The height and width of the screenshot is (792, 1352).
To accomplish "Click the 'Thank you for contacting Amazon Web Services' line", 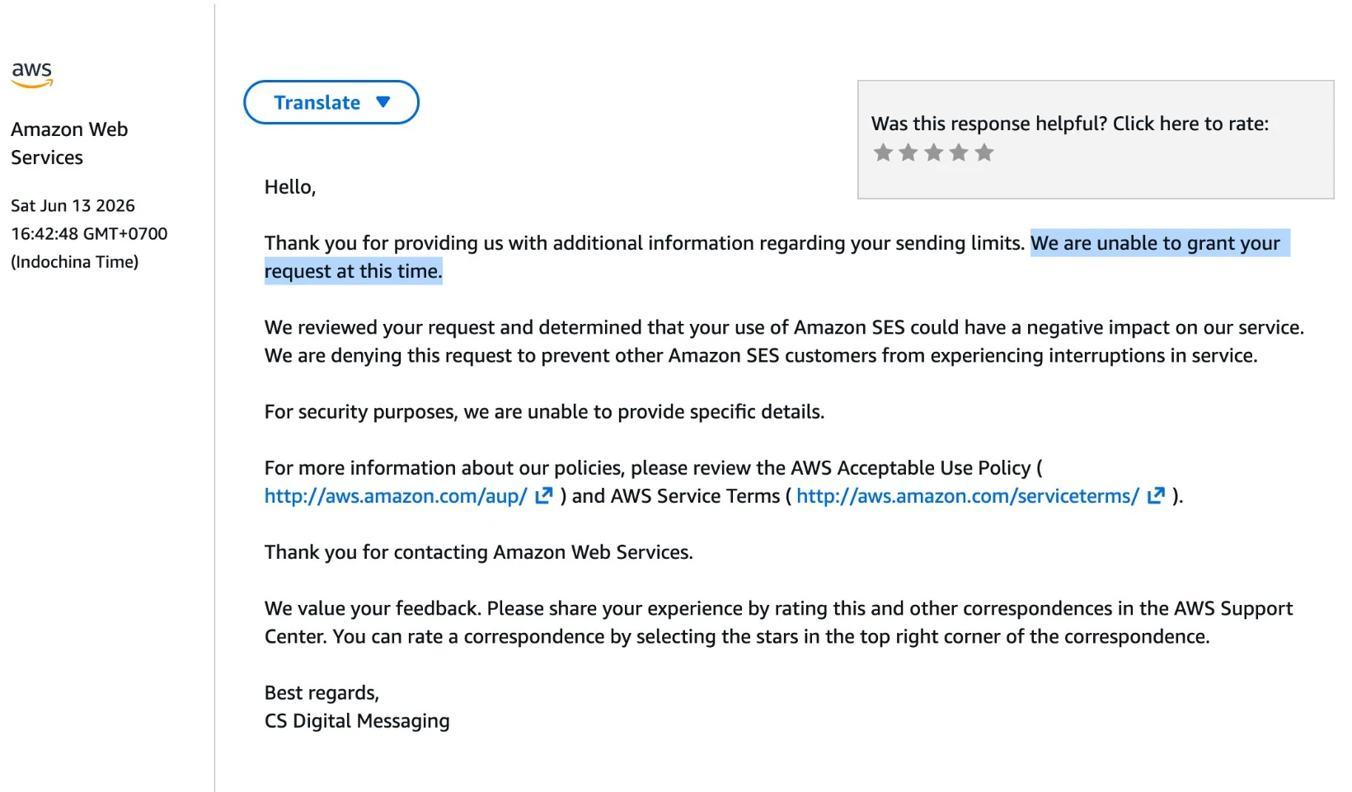I will tap(478, 552).
